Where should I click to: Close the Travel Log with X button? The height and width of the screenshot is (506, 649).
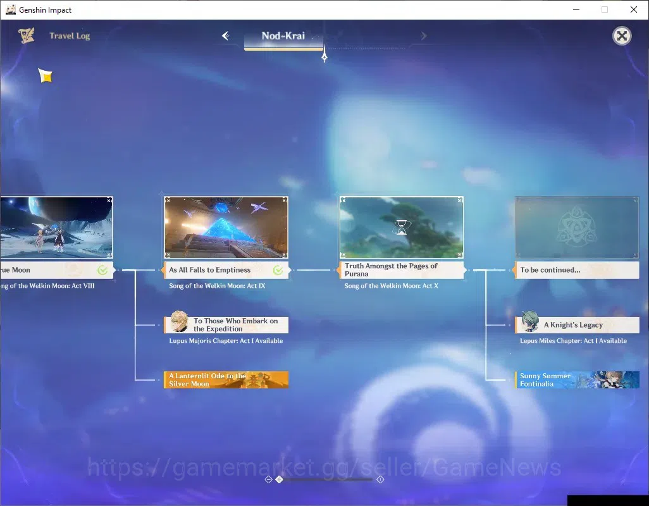click(622, 36)
